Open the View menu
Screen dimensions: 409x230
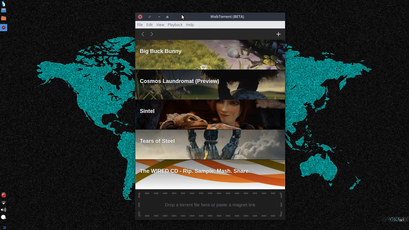[160, 25]
